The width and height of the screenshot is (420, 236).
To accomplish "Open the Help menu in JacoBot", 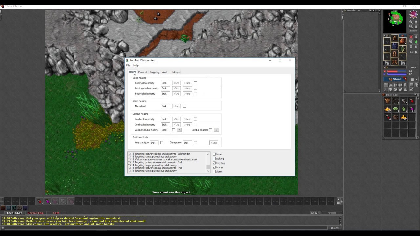I will (x=136, y=65).
